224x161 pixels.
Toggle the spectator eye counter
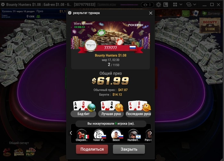147,5
